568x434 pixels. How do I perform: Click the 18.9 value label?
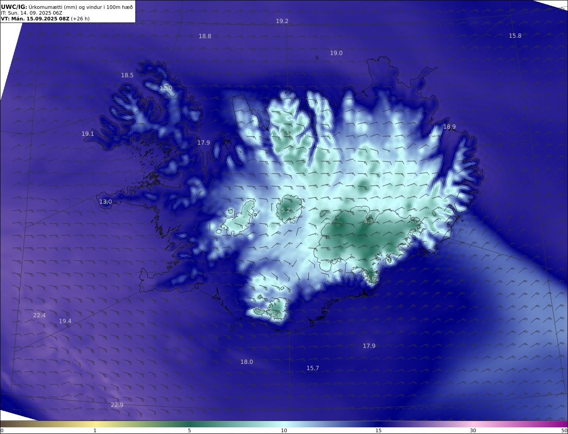[x=450, y=126]
